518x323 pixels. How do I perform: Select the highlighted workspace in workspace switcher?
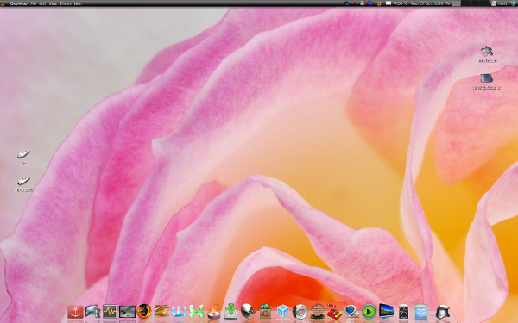point(456,3)
